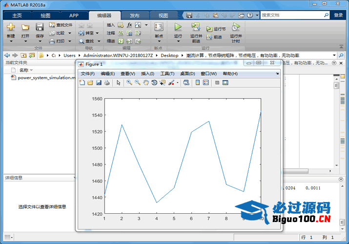Switch to the APP tab
The width and height of the screenshot is (349, 244).
point(74,15)
